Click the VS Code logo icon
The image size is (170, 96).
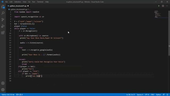[2, 2]
